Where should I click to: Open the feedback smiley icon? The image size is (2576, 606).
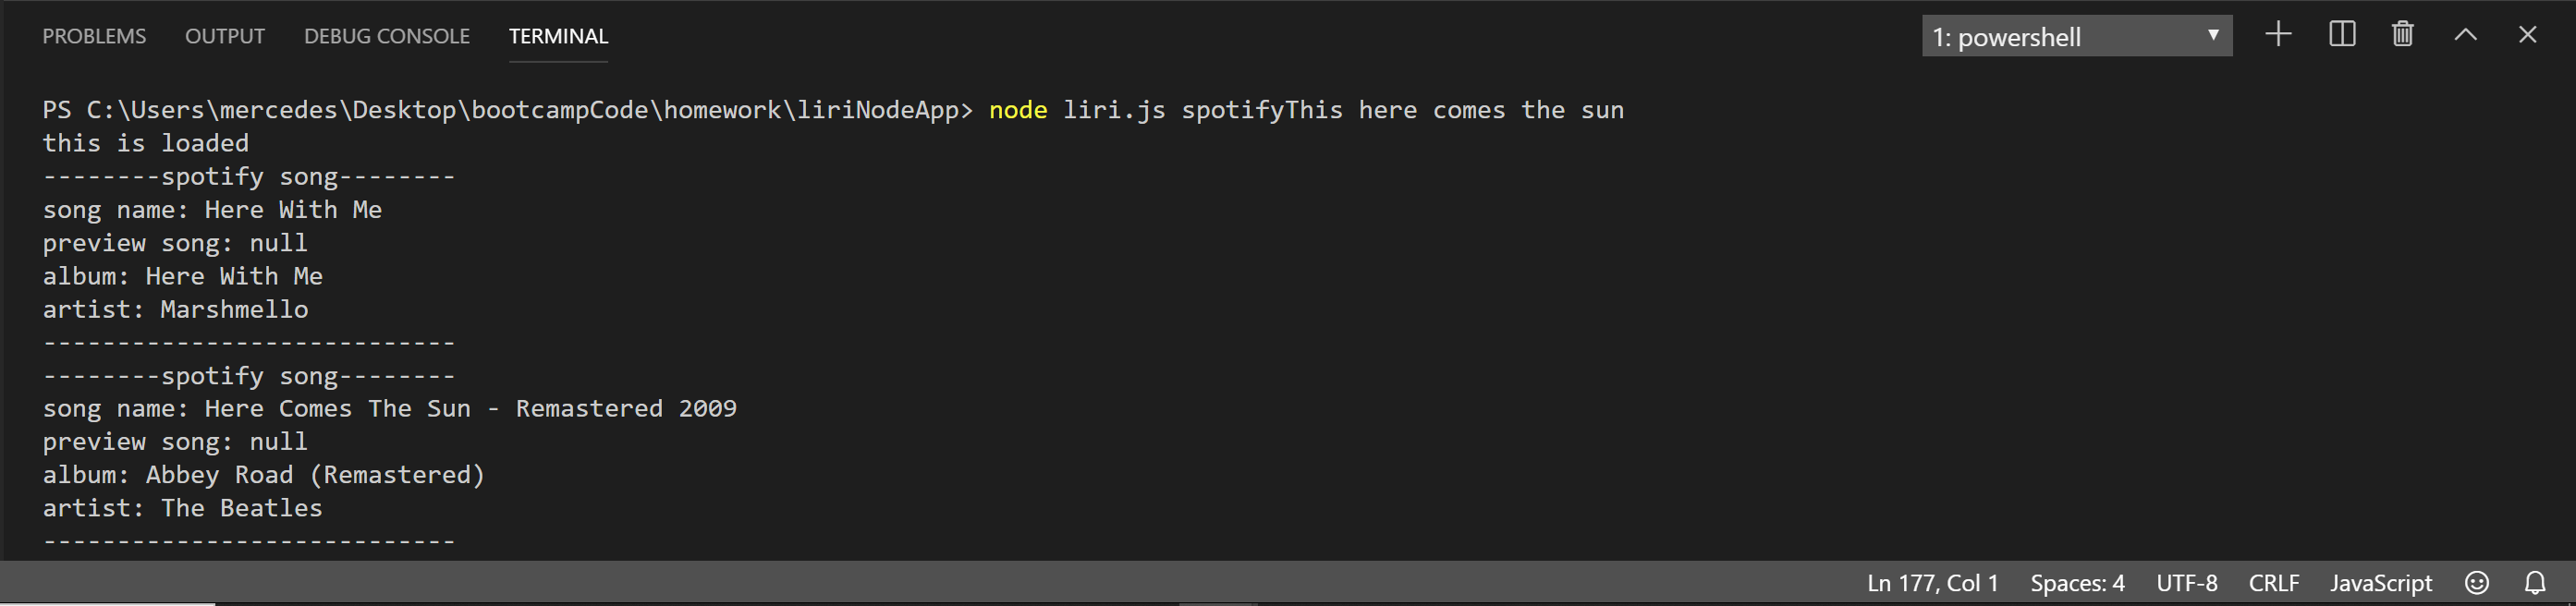point(2477,583)
